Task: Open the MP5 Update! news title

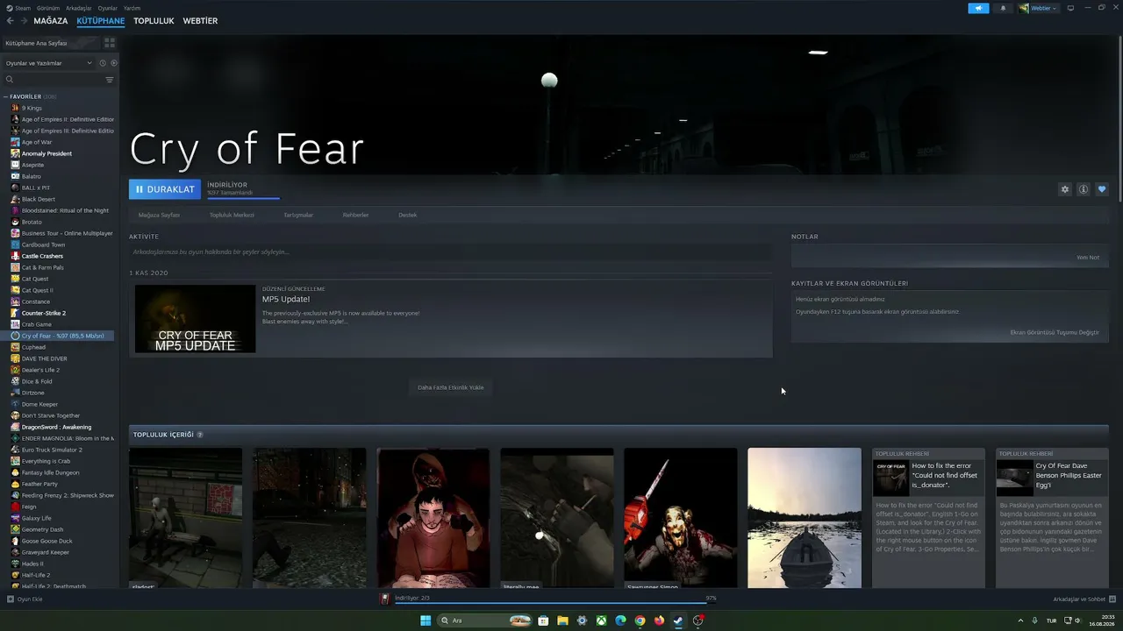Action: (286, 299)
